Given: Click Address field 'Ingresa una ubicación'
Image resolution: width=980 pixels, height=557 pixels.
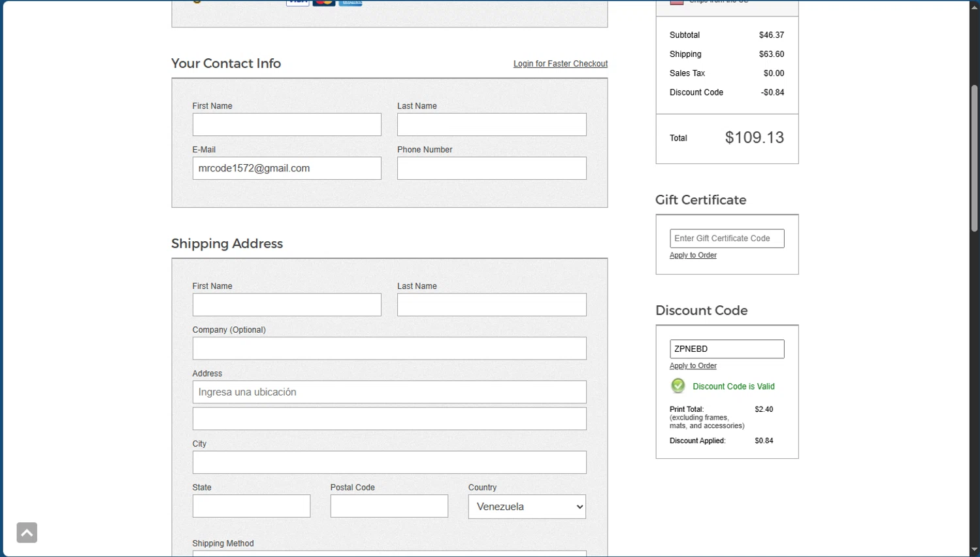Looking at the screenshot, I should (389, 392).
